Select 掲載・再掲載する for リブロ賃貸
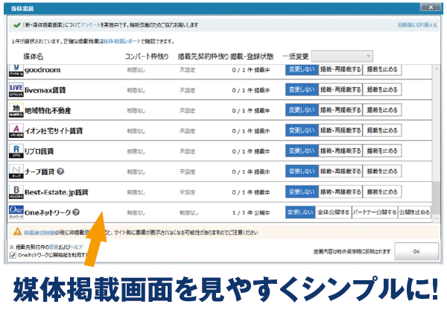The height and width of the screenshot is (313, 447). 340,151
